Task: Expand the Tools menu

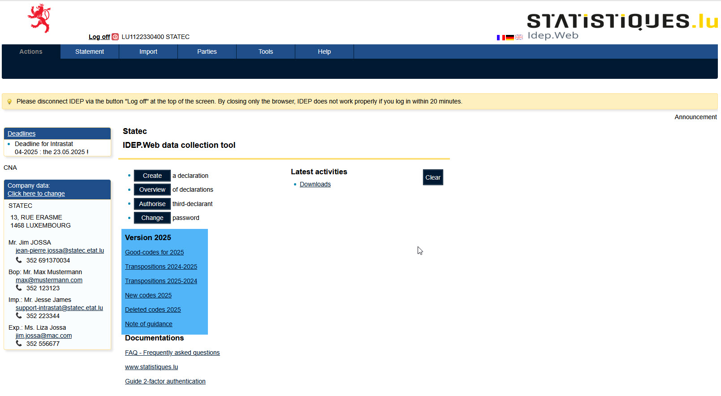Action: click(266, 52)
